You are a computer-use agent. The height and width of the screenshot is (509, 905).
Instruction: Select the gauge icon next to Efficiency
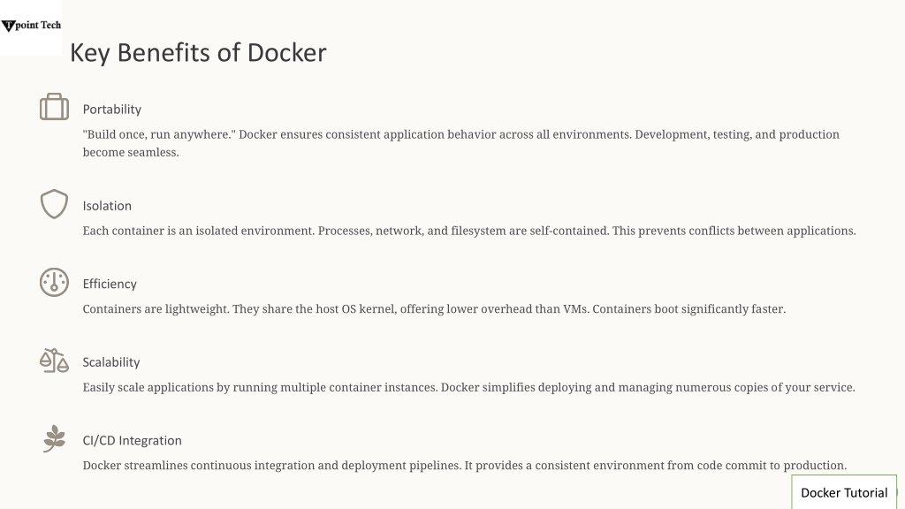[x=54, y=282]
